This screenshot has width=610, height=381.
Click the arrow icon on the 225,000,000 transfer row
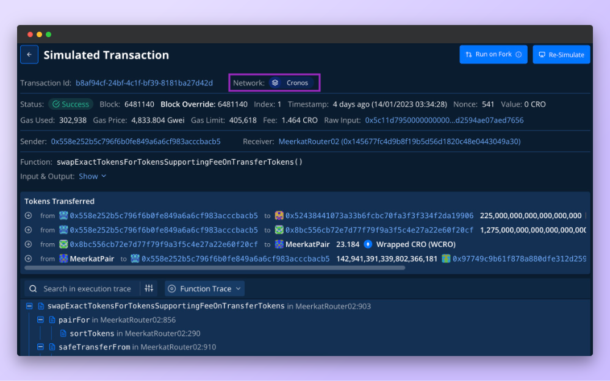[x=29, y=215]
